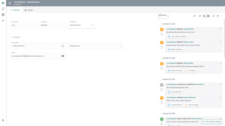Click the Get Started Guide button
This screenshot has width=225, height=126.
pos(212,121)
